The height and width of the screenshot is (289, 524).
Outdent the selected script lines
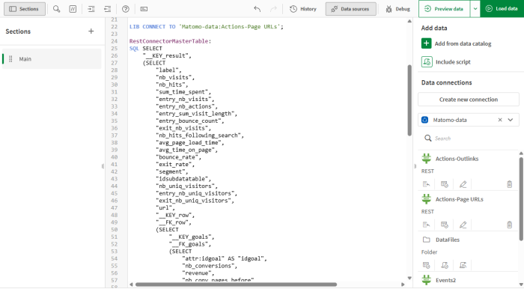(x=108, y=9)
